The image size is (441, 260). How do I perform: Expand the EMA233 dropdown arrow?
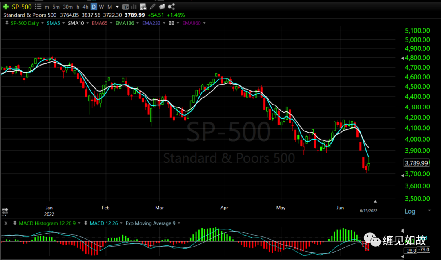pyautogui.click(x=164, y=23)
